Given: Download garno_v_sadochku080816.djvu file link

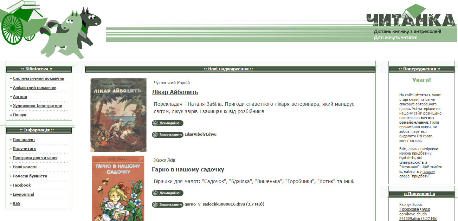Looking at the screenshot, I should [x=224, y=204].
